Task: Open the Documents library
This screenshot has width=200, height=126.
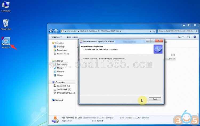Action: [x=62, y=64]
